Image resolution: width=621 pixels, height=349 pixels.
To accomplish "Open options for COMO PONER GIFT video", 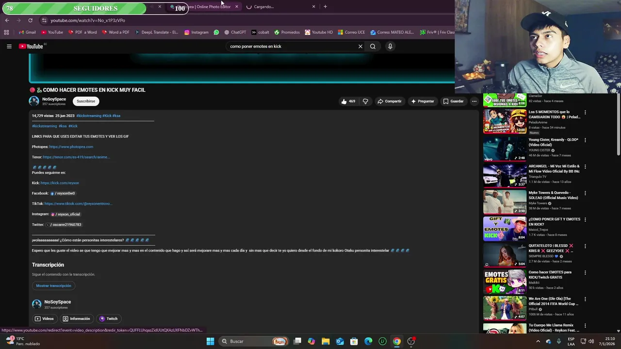I will (x=585, y=220).
